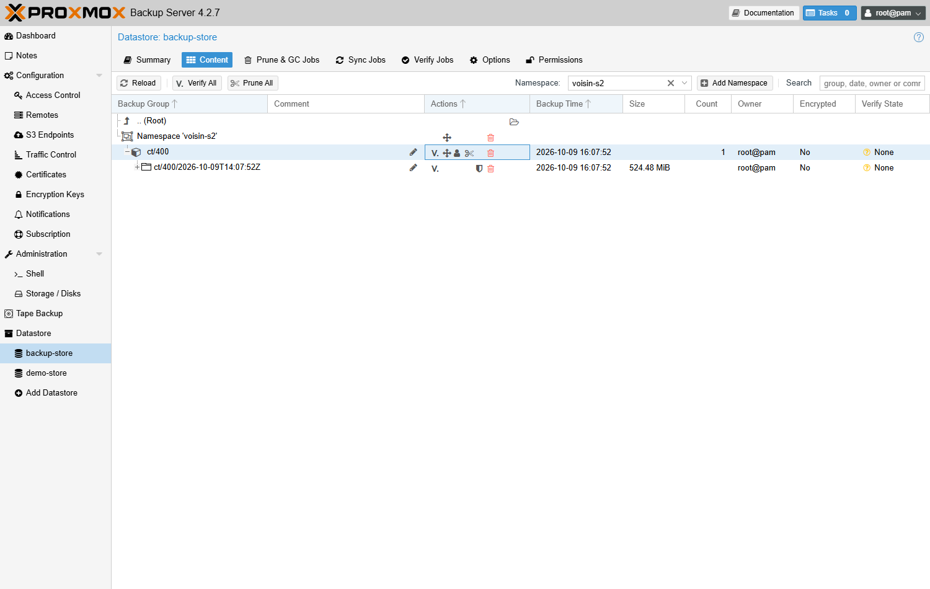The width and height of the screenshot is (930, 589).
Task: Delete snapshot ct/400/2026-10-09T14:07:52Z
Action: coord(490,169)
